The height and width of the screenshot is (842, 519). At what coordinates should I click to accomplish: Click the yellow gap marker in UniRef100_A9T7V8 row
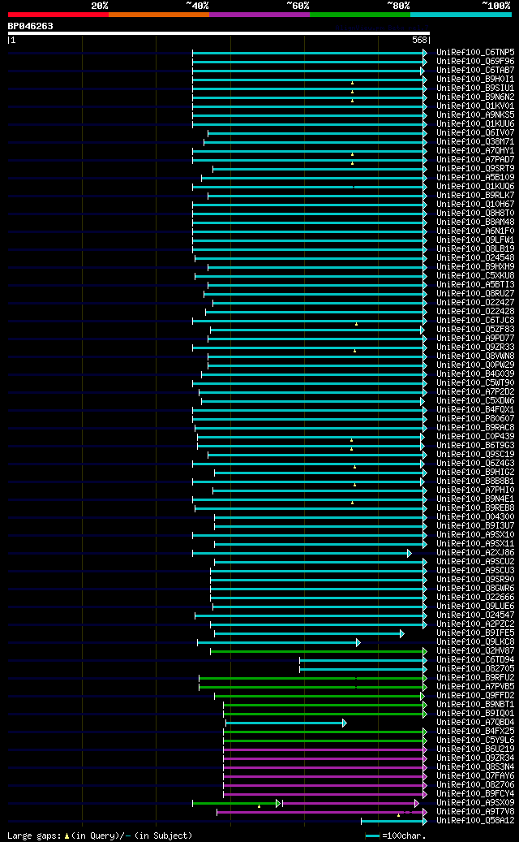398,815
